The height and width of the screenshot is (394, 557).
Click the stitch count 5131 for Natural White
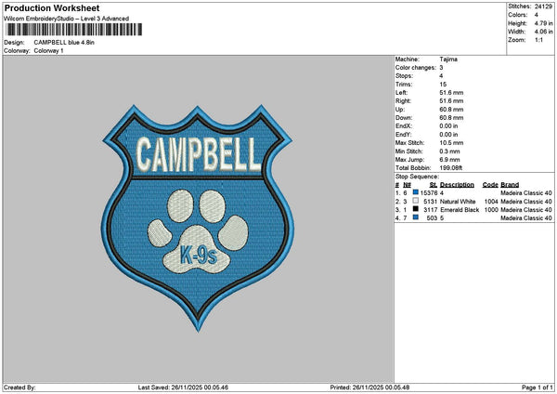pos(430,202)
